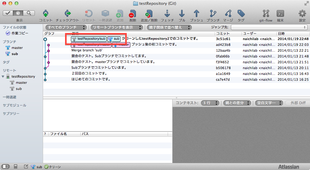This screenshot has height=170, width=310.
Task: Open the Terminal (端末) toolbar icon
Action: coord(280,13)
